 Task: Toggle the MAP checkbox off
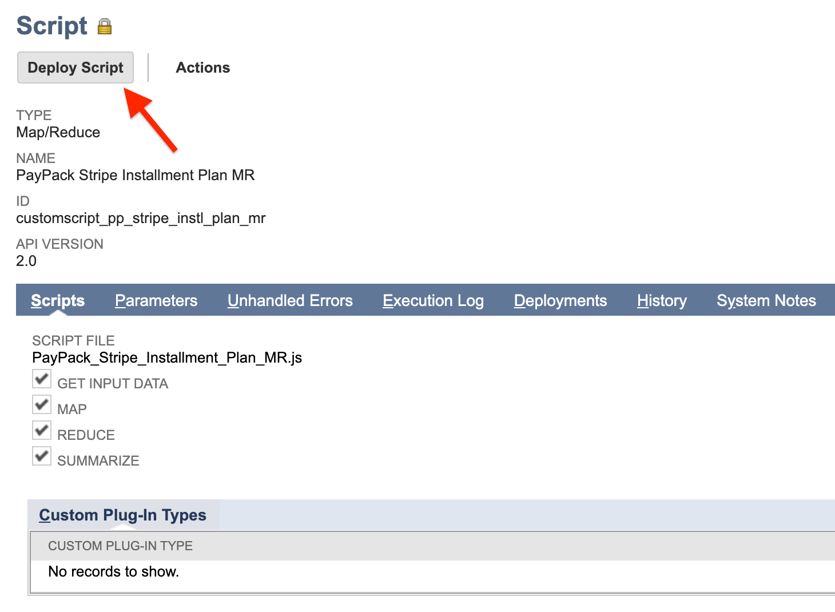41,404
